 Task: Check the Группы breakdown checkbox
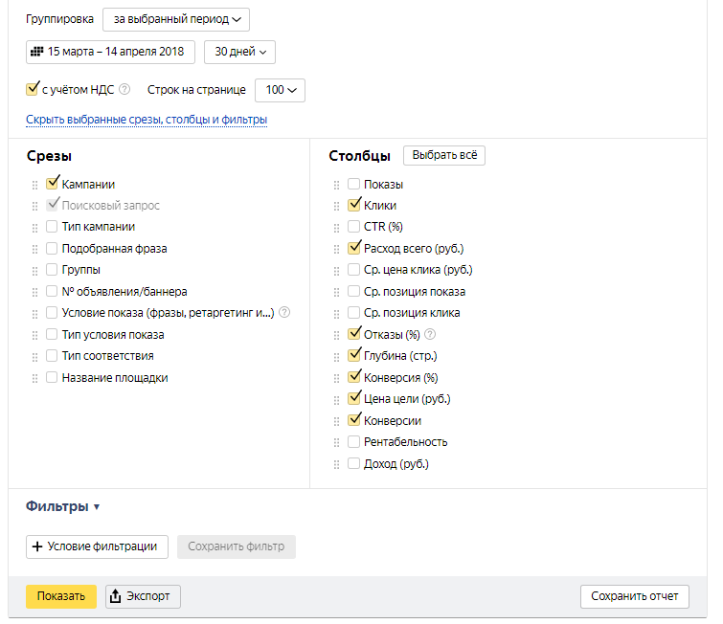click(x=52, y=270)
